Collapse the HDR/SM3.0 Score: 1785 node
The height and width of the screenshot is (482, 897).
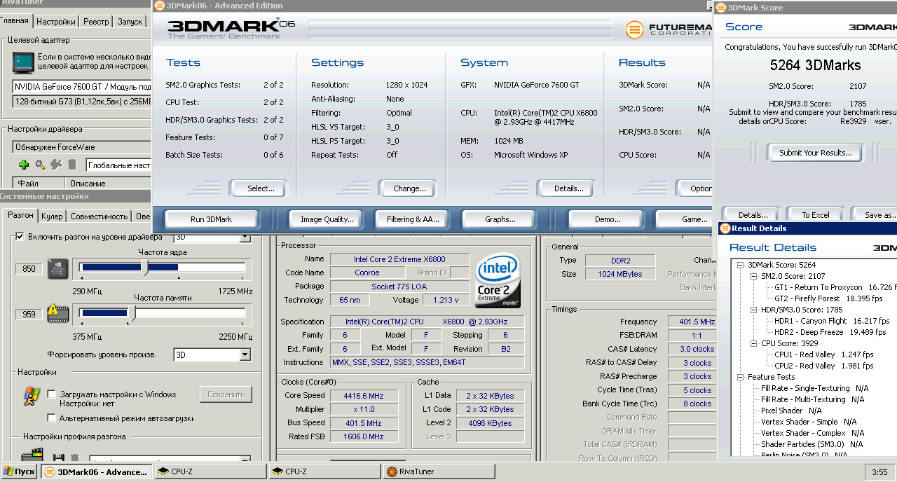click(754, 310)
